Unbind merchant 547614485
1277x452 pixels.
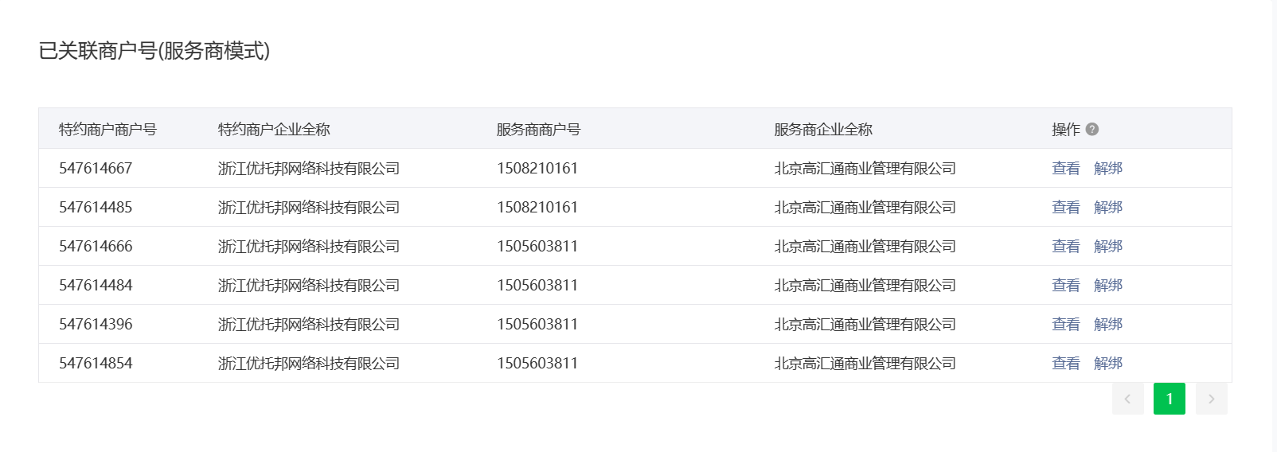click(1108, 207)
